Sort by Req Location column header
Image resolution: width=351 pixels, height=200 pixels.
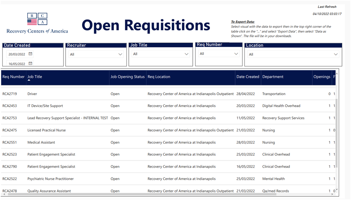pyautogui.click(x=159, y=77)
